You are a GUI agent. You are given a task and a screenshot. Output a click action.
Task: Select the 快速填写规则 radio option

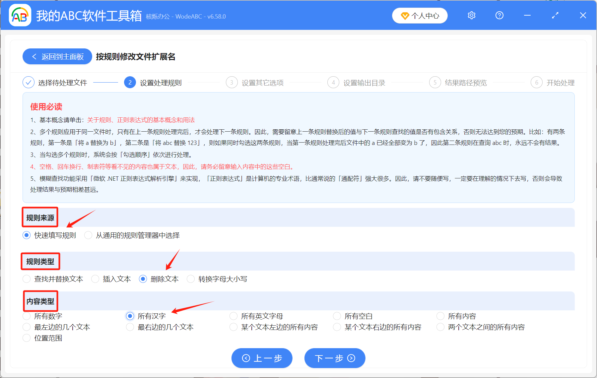26,235
